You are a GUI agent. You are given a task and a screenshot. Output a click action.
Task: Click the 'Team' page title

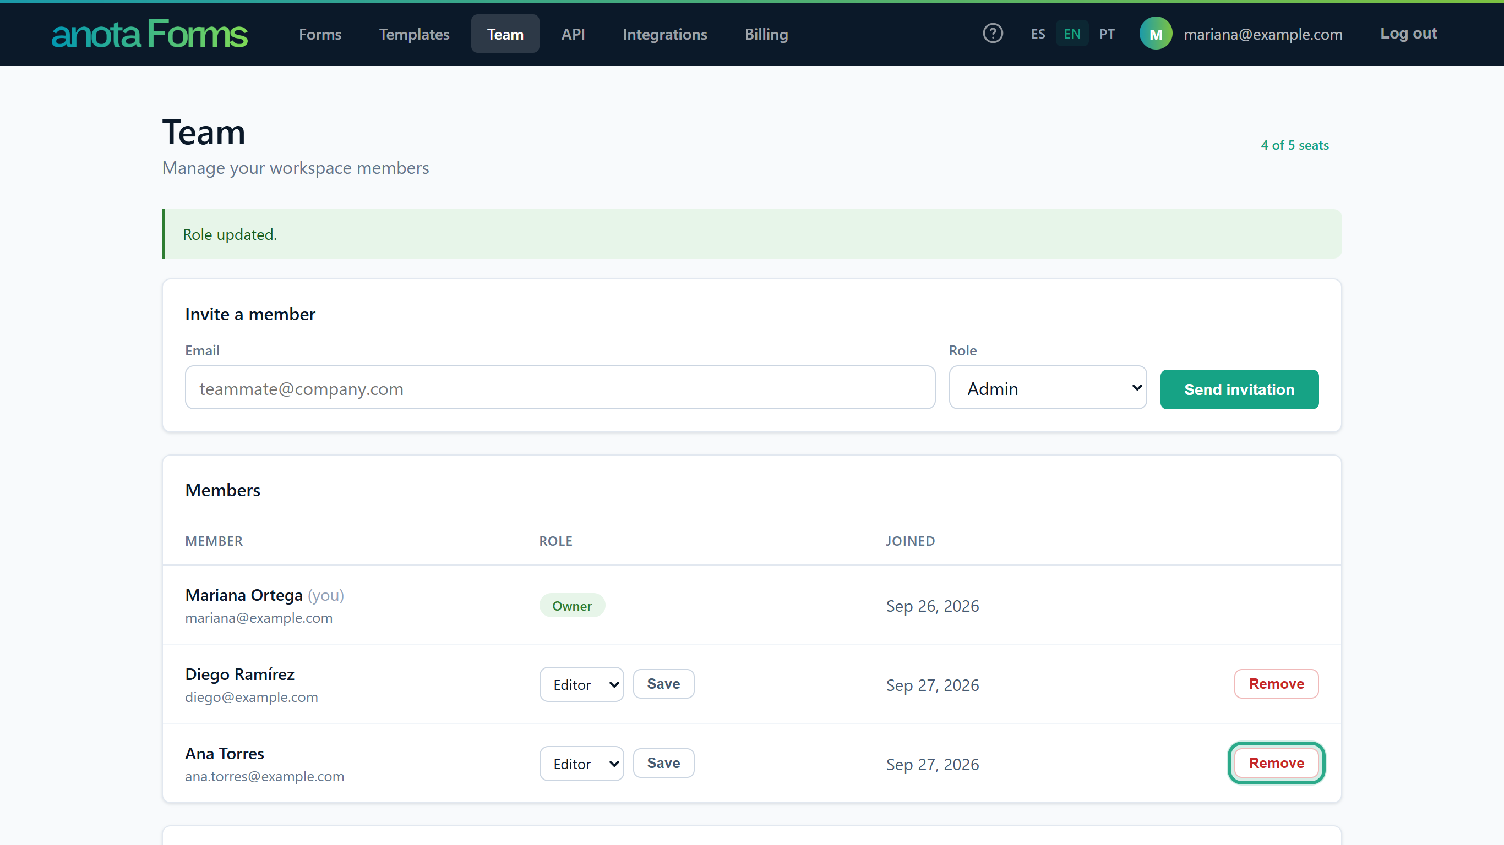pyautogui.click(x=203, y=133)
